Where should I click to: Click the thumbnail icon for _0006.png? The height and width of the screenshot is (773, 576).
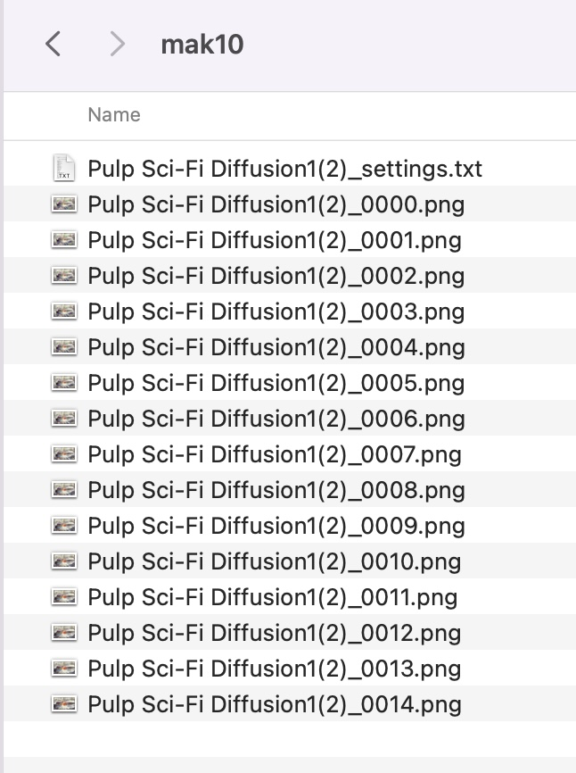[x=64, y=418]
